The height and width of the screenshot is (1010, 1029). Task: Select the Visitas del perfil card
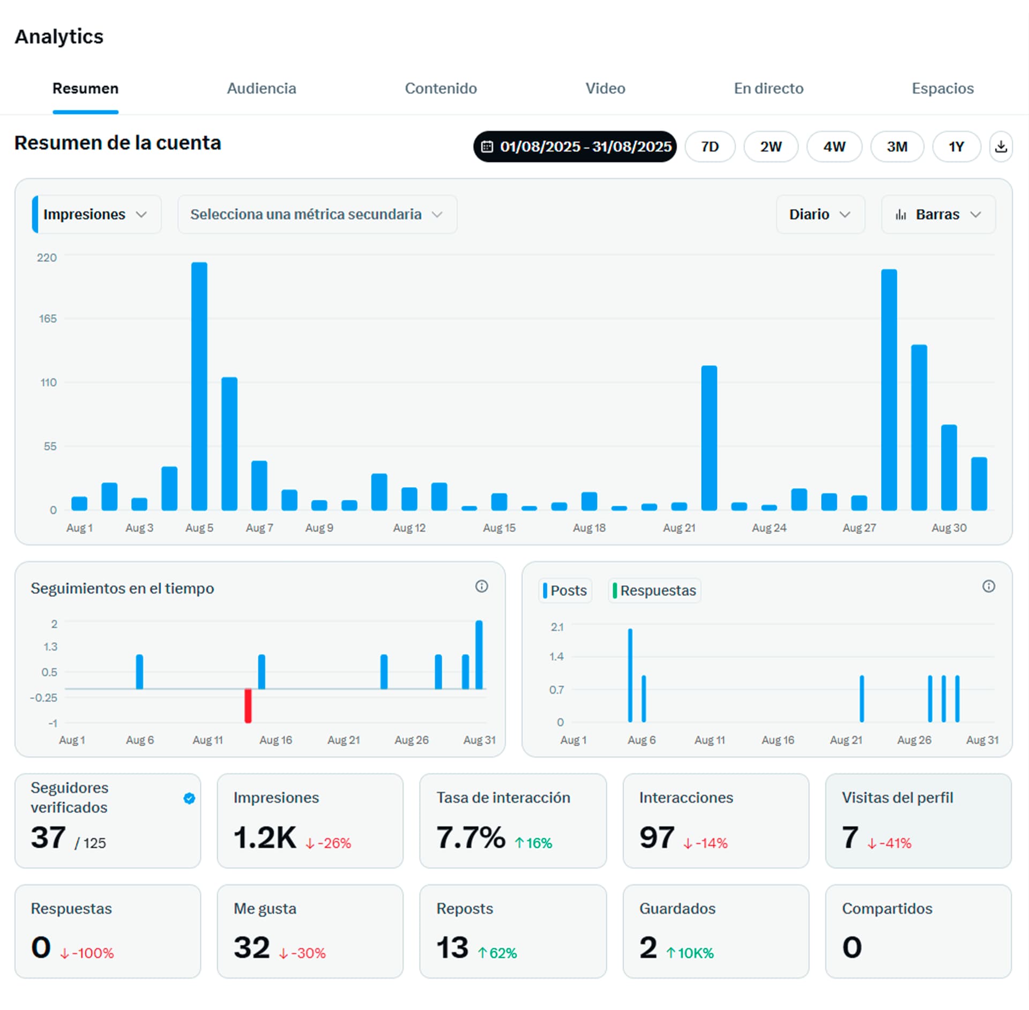(918, 820)
